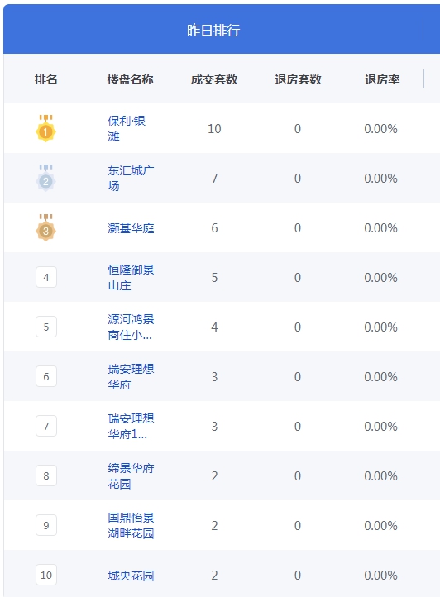Click the 退房率 column header

382,79
